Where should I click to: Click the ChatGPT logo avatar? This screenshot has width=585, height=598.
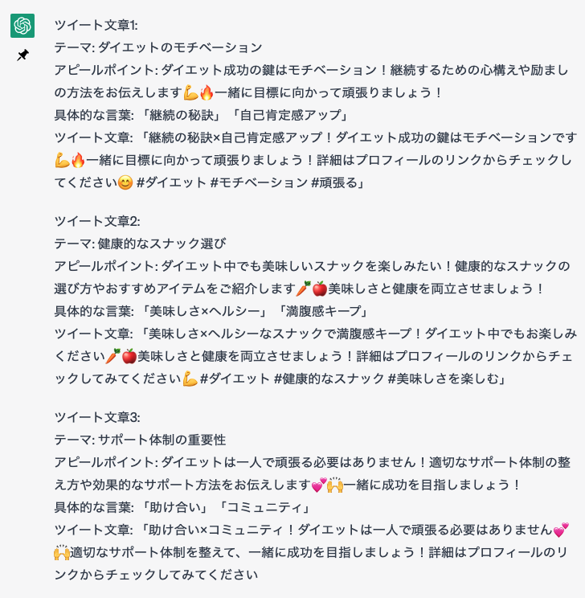click(22, 26)
